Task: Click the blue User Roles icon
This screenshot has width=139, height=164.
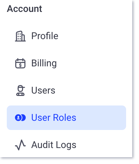Action: pos(20,118)
